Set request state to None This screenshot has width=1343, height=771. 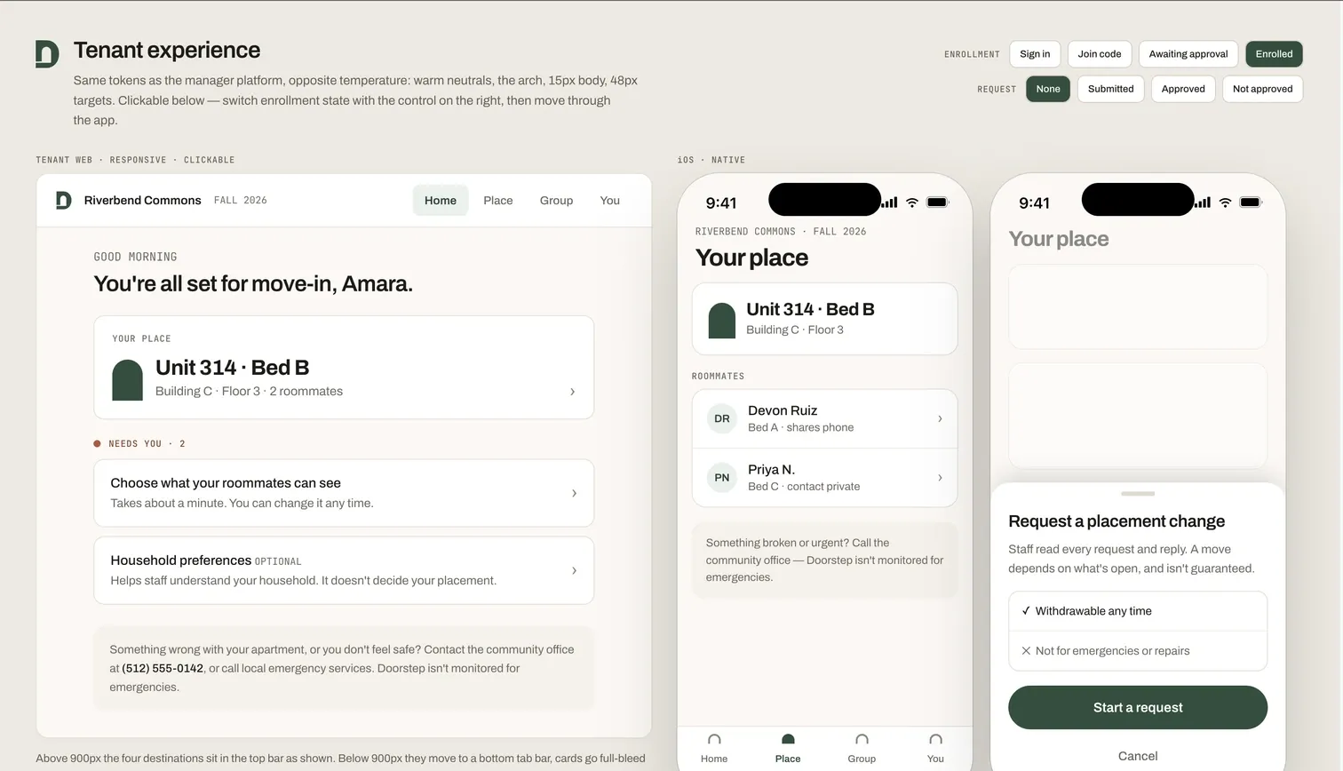tap(1048, 89)
